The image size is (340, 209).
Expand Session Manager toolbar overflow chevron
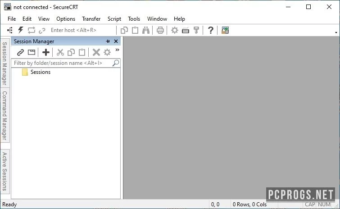click(x=117, y=50)
